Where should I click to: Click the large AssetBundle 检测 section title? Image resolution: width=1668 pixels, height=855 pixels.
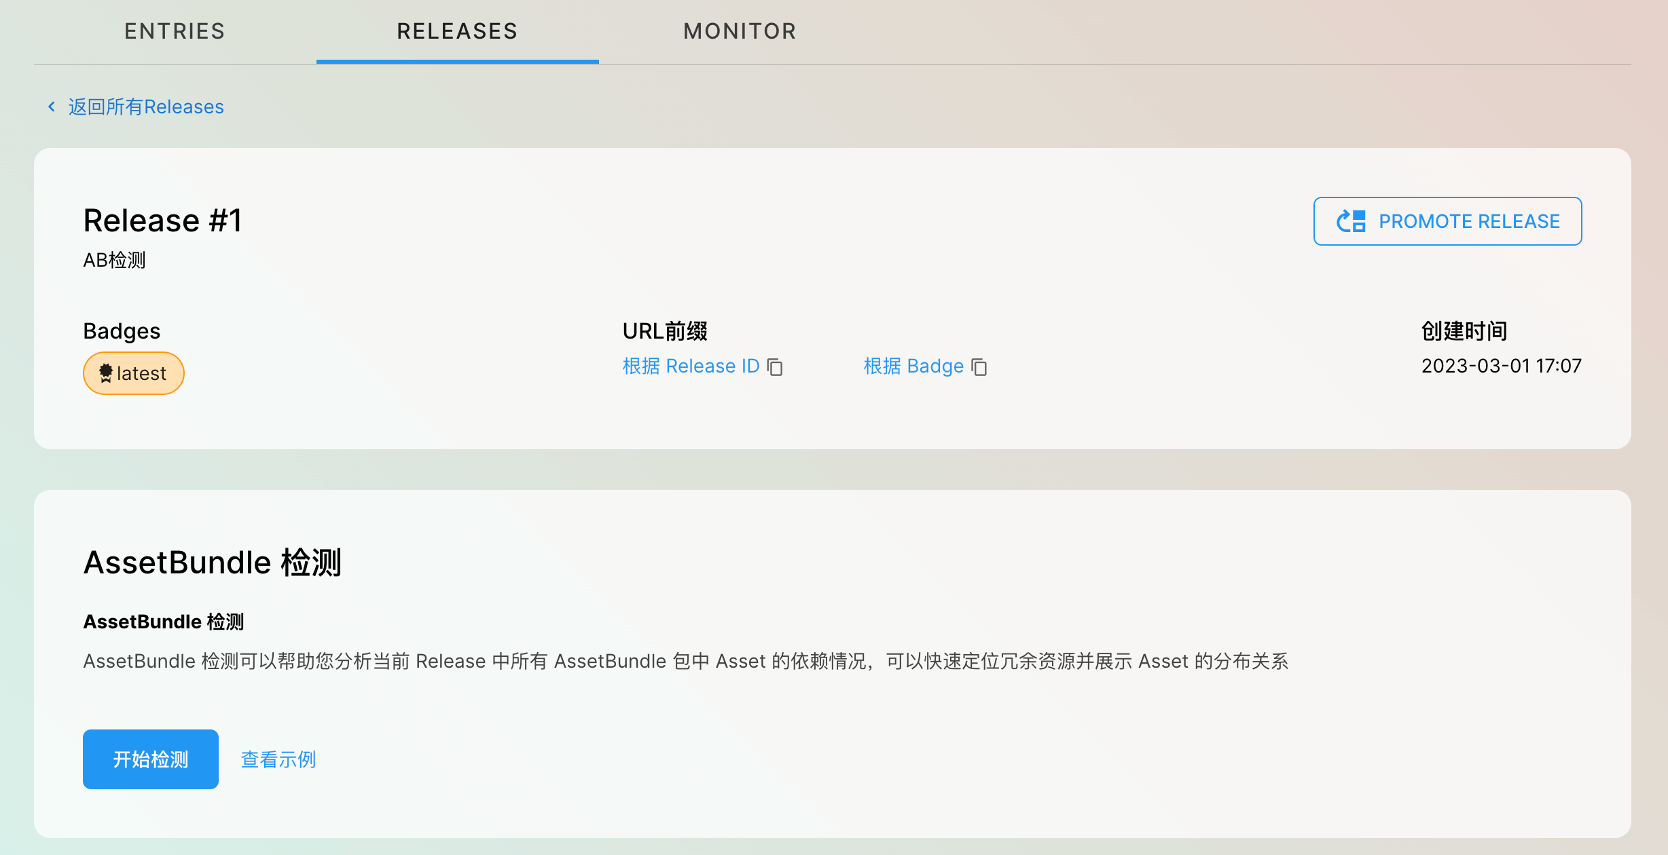coord(212,563)
